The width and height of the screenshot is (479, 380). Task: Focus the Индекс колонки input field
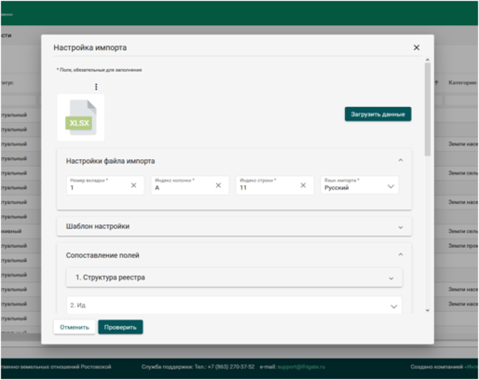(x=180, y=188)
